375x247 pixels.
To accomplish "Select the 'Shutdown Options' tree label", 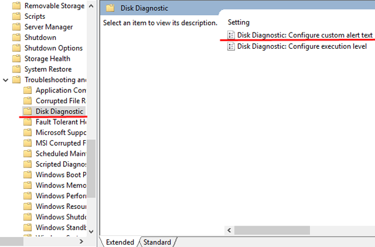I will click(x=54, y=48).
